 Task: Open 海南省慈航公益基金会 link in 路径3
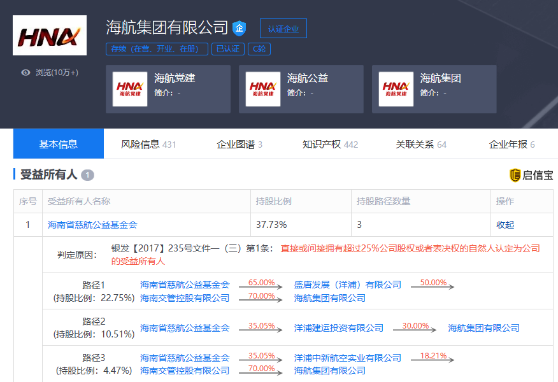pos(185,358)
